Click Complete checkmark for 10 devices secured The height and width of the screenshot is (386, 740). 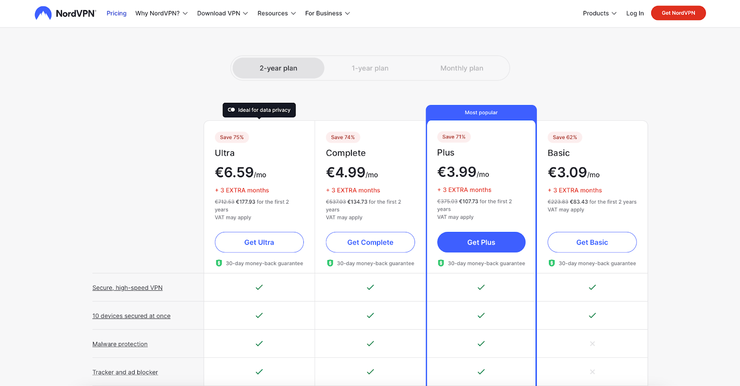[370, 316]
